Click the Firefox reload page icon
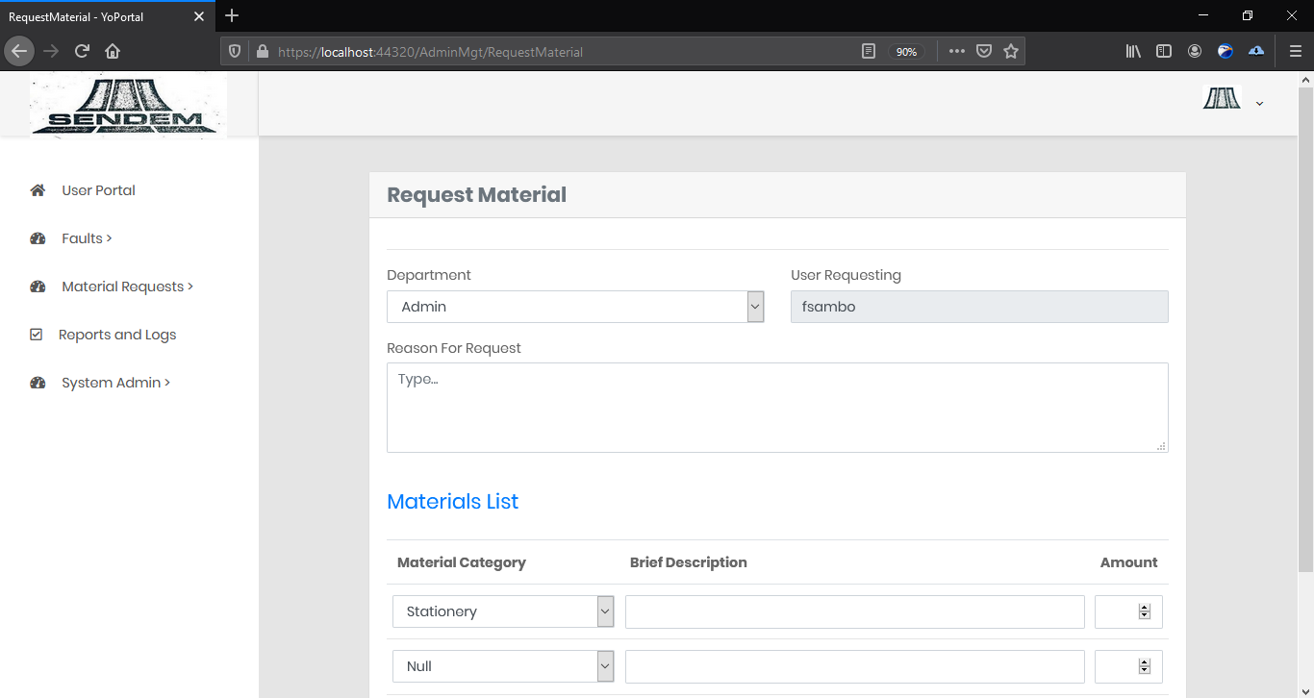Image resolution: width=1314 pixels, height=698 pixels. (82, 51)
